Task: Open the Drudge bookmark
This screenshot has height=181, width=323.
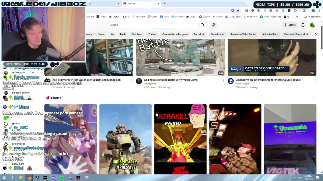Action: click(191, 17)
